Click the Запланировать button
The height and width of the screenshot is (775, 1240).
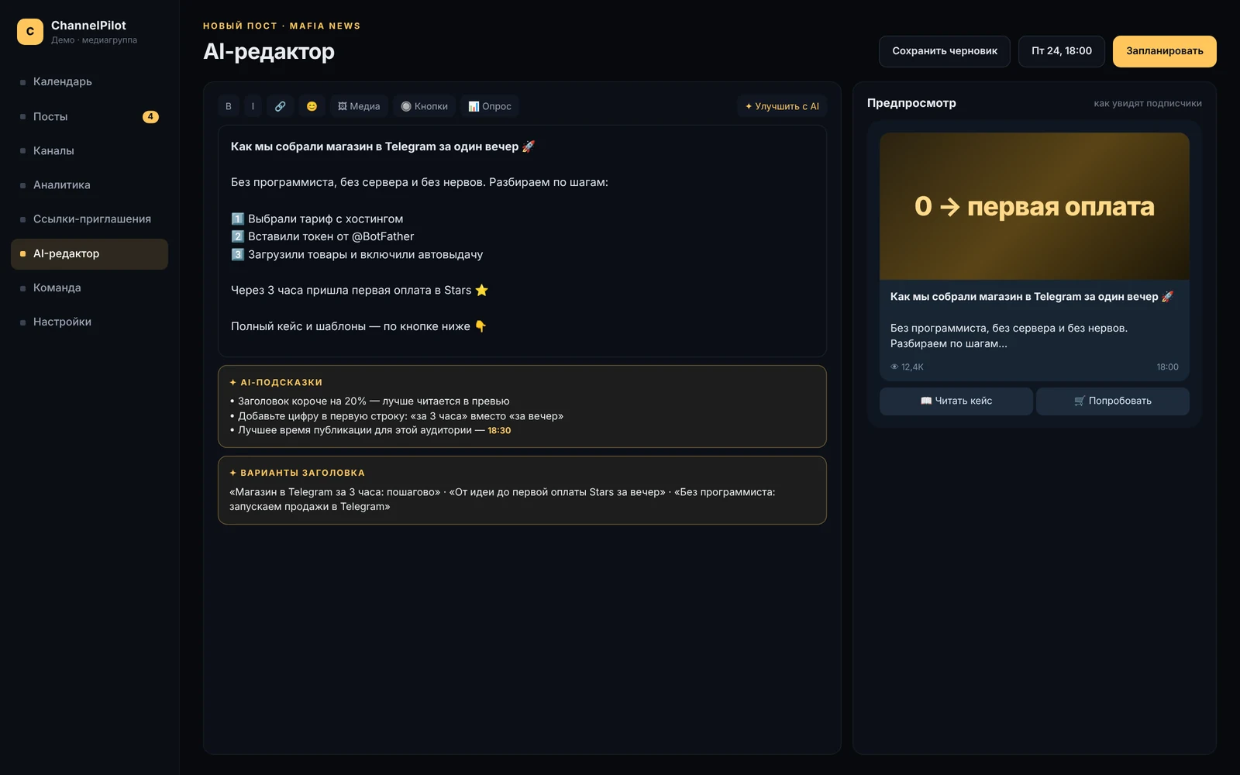[1165, 51]
